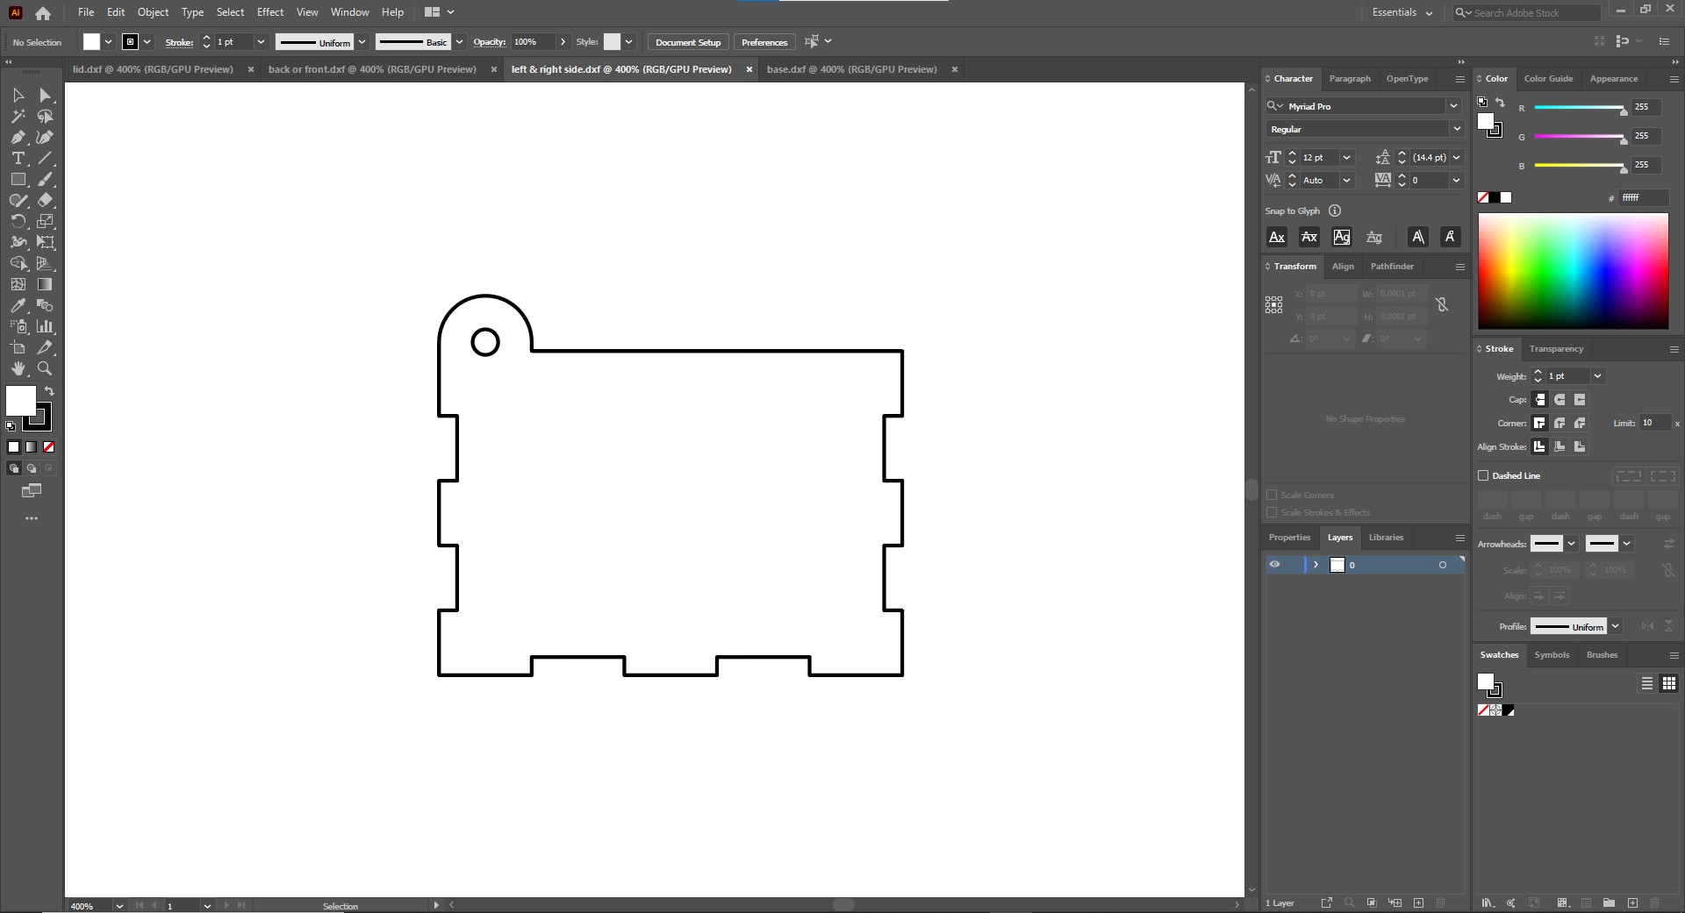Image resolution: width=1685 pixels, height=913 pixels.
Task: Click the red R color slider
Action: coord(1580,107)
